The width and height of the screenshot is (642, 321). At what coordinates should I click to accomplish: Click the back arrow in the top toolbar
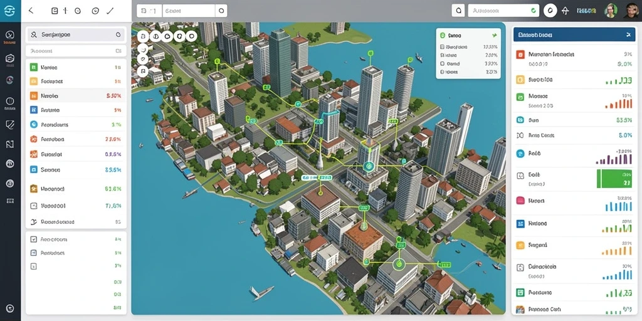coord(31,11)
